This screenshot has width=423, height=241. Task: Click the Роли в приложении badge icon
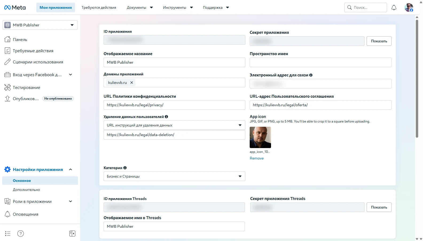point(7,201)
